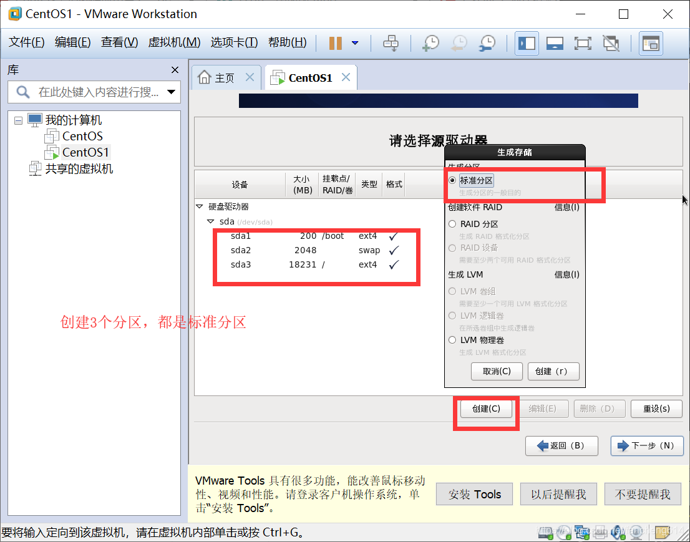This screenshot has height=542, width=690.
Task: Enter full screen mode icon
Action: 583,43
